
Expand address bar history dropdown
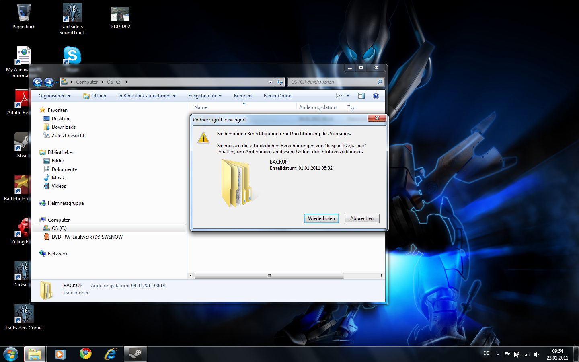coord(271,82)
